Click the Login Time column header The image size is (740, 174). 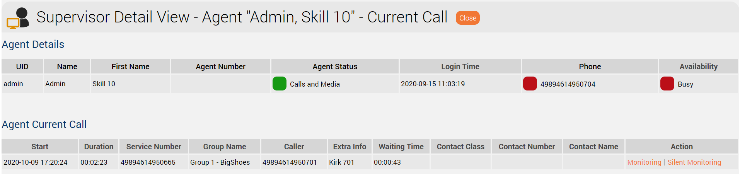point(460,67)
